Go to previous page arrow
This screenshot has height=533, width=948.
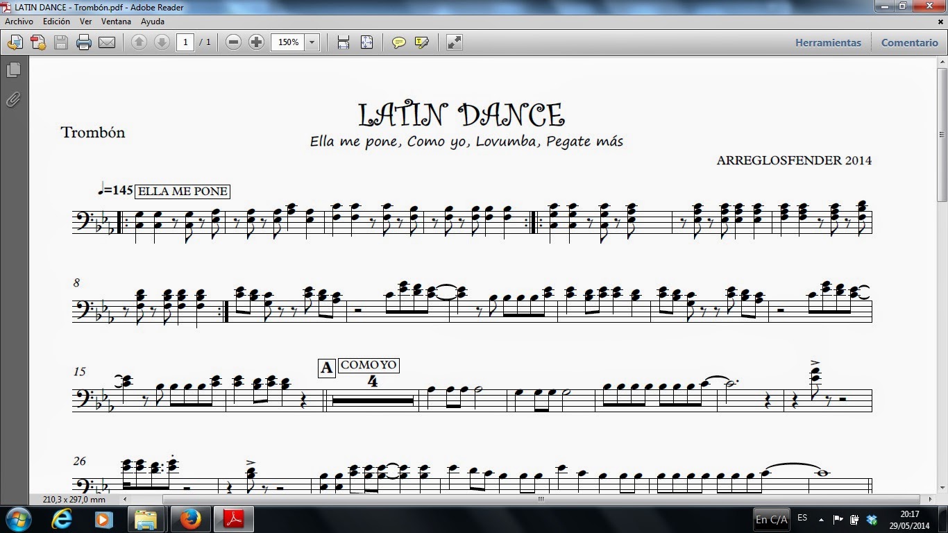(x=139, y=42)
